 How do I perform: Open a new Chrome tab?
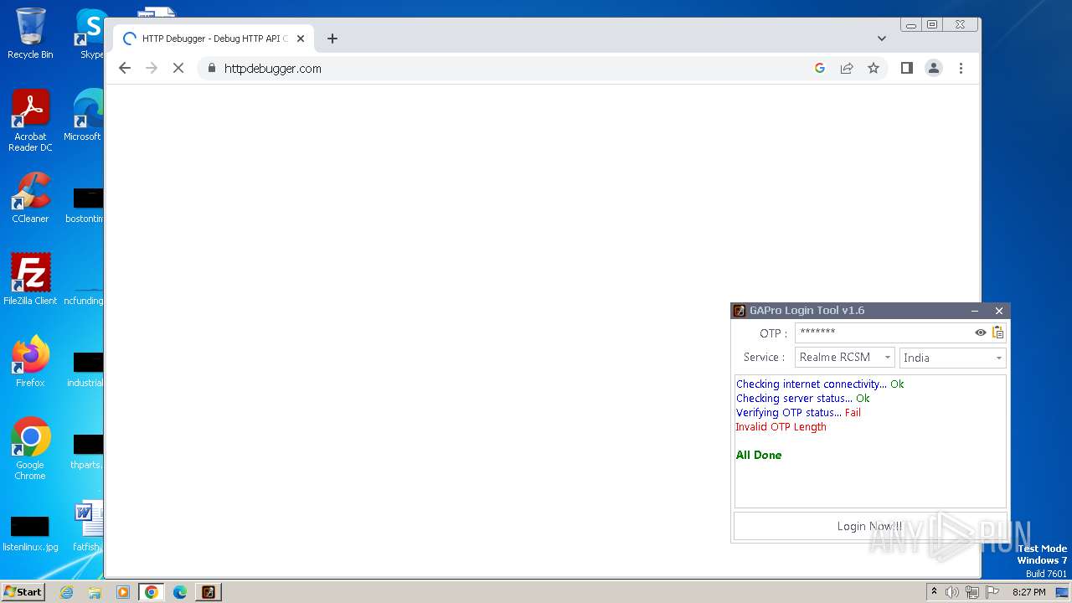(332, 39)
